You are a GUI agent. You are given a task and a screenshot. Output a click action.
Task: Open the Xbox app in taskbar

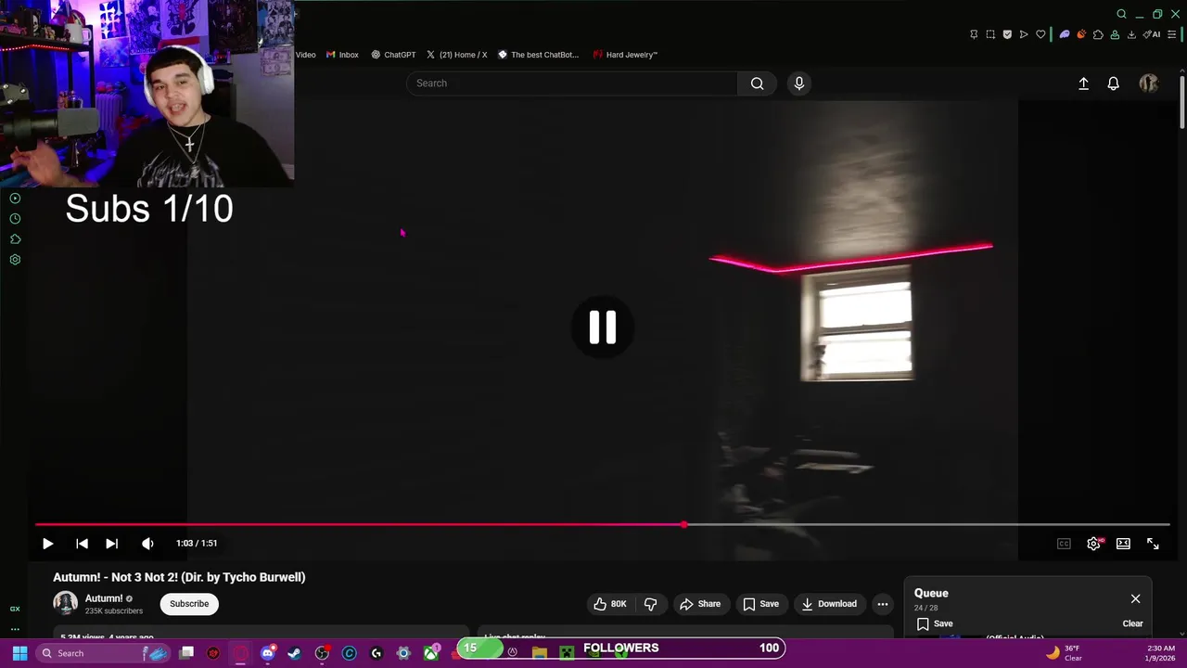tap(430, 653)
